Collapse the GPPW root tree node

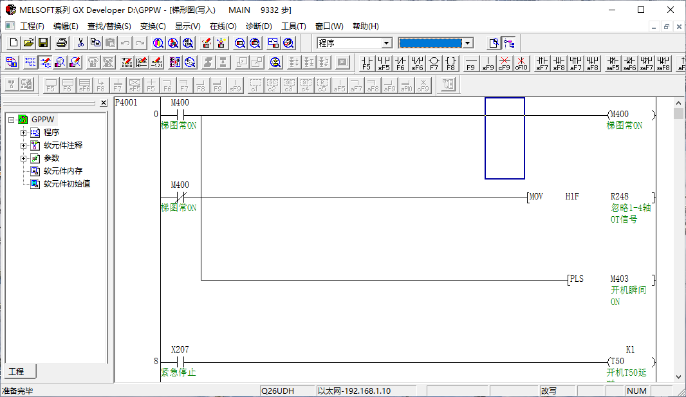[12, 120]
